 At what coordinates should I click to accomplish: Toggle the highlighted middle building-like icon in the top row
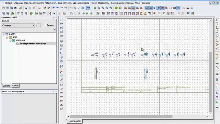[133, 8]
